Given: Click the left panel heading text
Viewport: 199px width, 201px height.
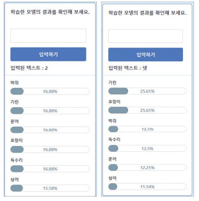Looking at the screenshot, I should tap(50, 12).
